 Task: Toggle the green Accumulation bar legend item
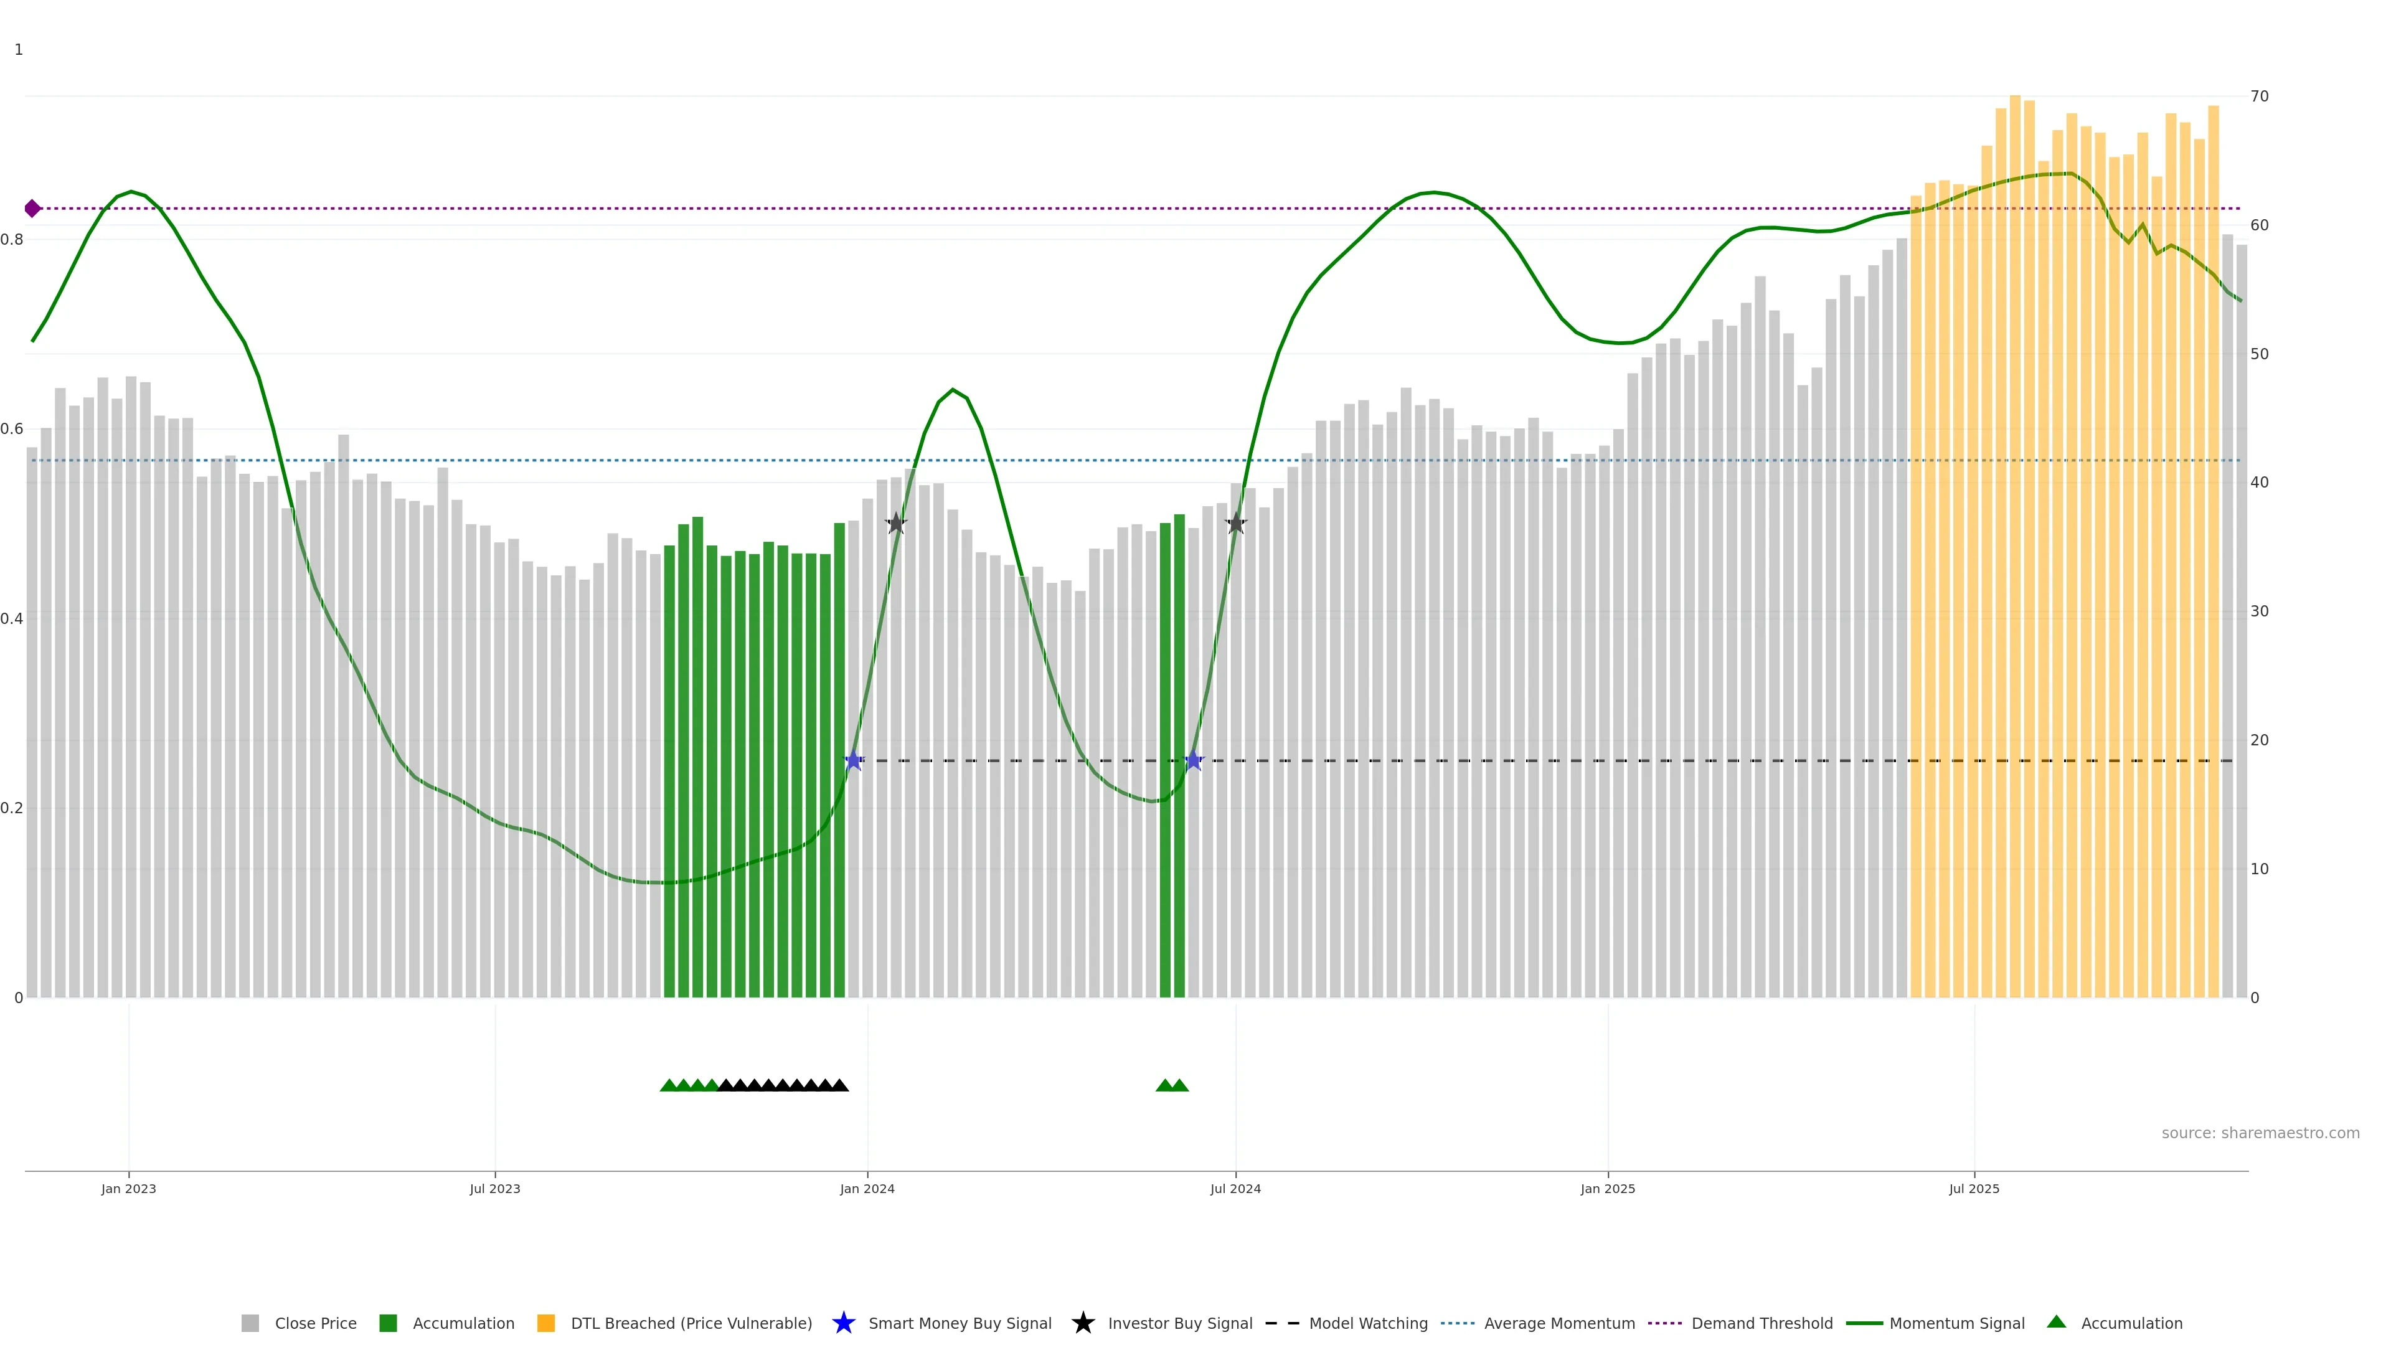click(388, 1323)
